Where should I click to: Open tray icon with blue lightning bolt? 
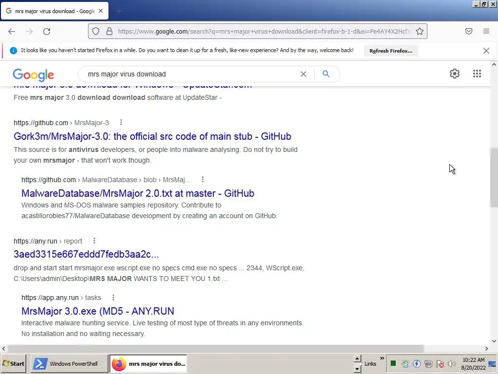click(417, 364)
